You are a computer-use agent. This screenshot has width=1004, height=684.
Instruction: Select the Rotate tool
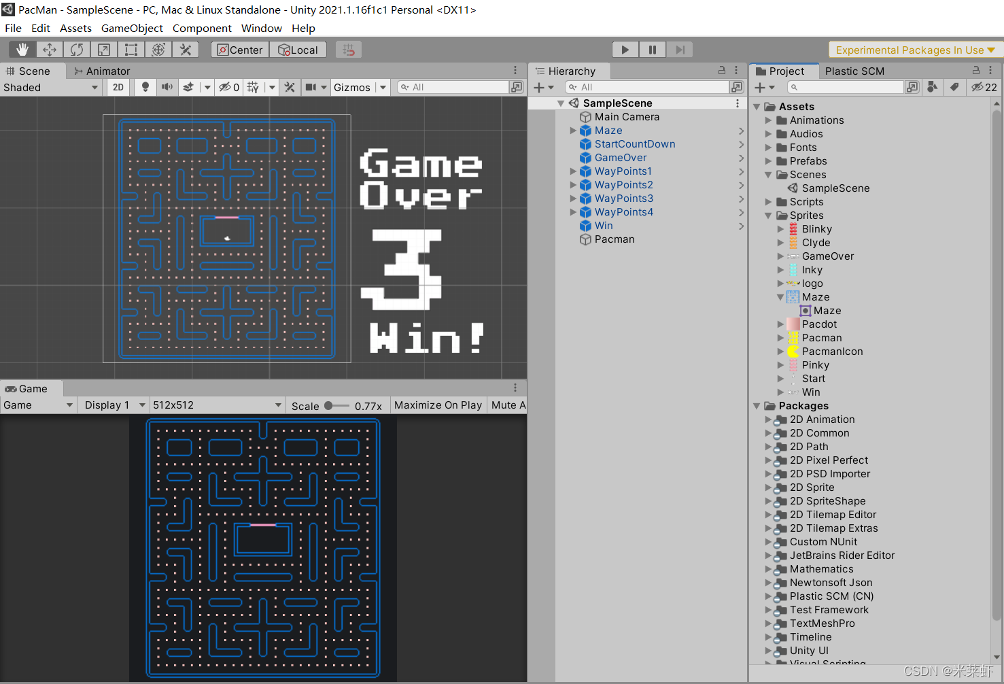[77, 50]
